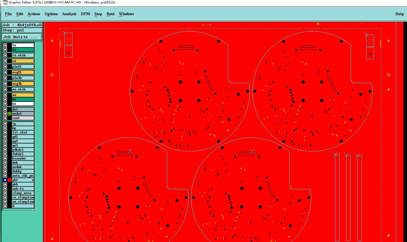Image resolution: width=407 pixels, height=242 pixels.
Task: Toggle the checkbox for layer ts
Action: pyautogui.click(x=5, y=50)
